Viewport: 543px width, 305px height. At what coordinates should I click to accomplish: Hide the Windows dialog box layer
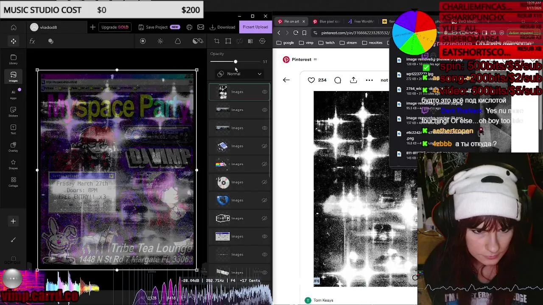coord(265,236)
